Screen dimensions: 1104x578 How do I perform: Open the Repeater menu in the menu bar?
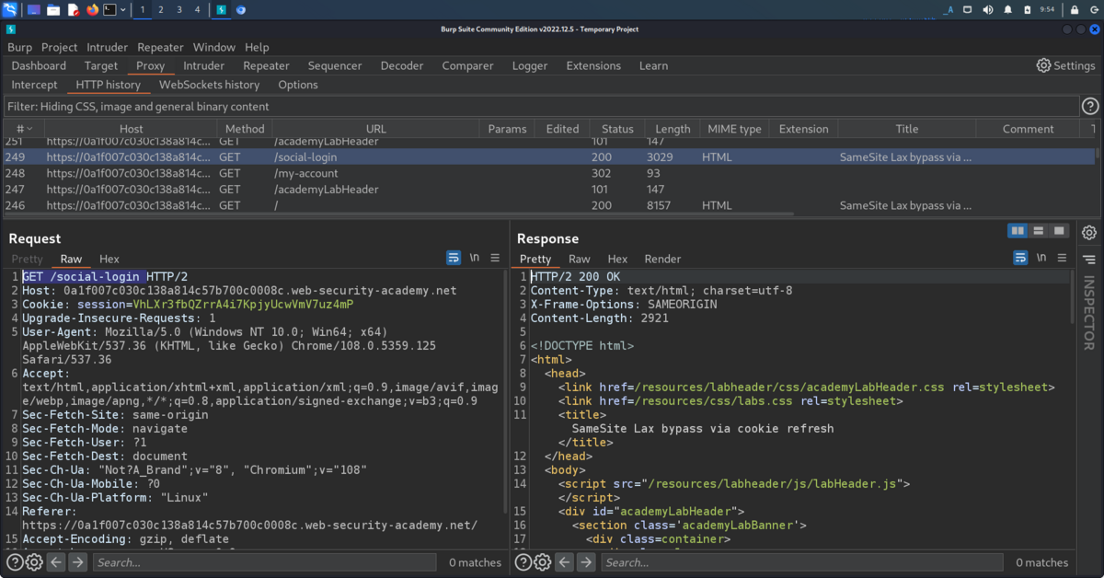160,47
